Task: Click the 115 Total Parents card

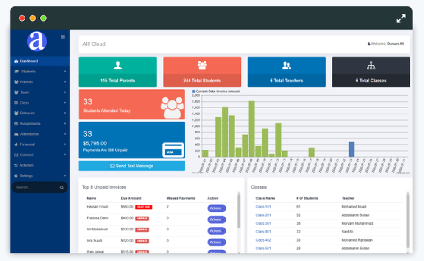Action: (x=117, y=72)
